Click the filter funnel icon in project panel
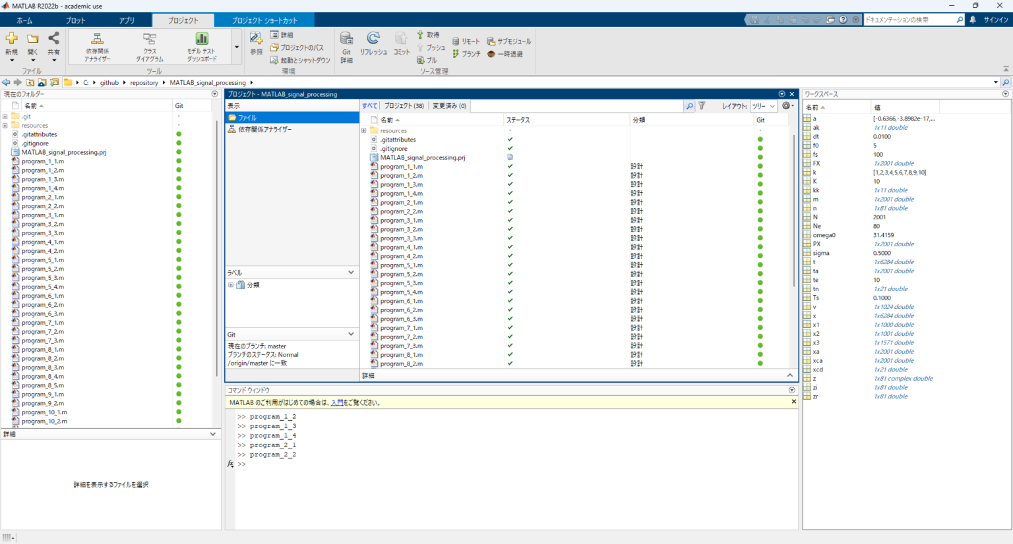This screenshot has height=544, width=1013. click(x=702, y=106)
